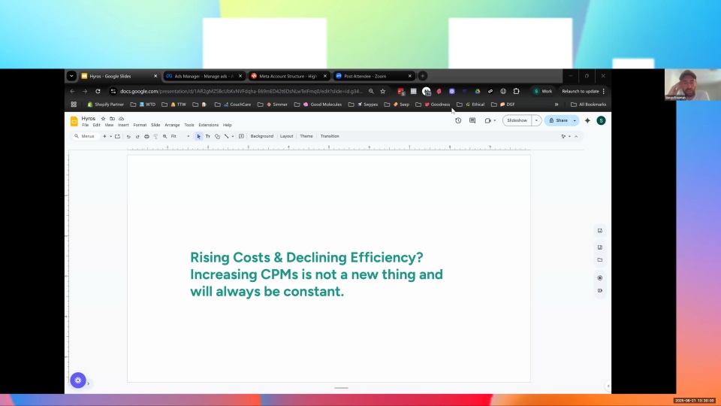The width and height of the screenshot is (721, 406).
Task: Click the Chrome address bar URL
Action: 241,91
